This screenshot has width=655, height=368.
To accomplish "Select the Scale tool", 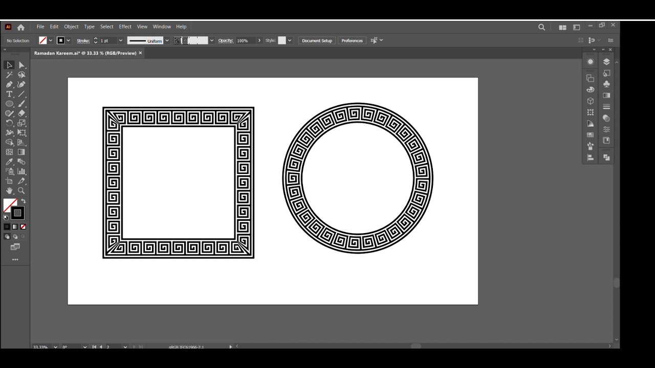I will coord(21,123).
